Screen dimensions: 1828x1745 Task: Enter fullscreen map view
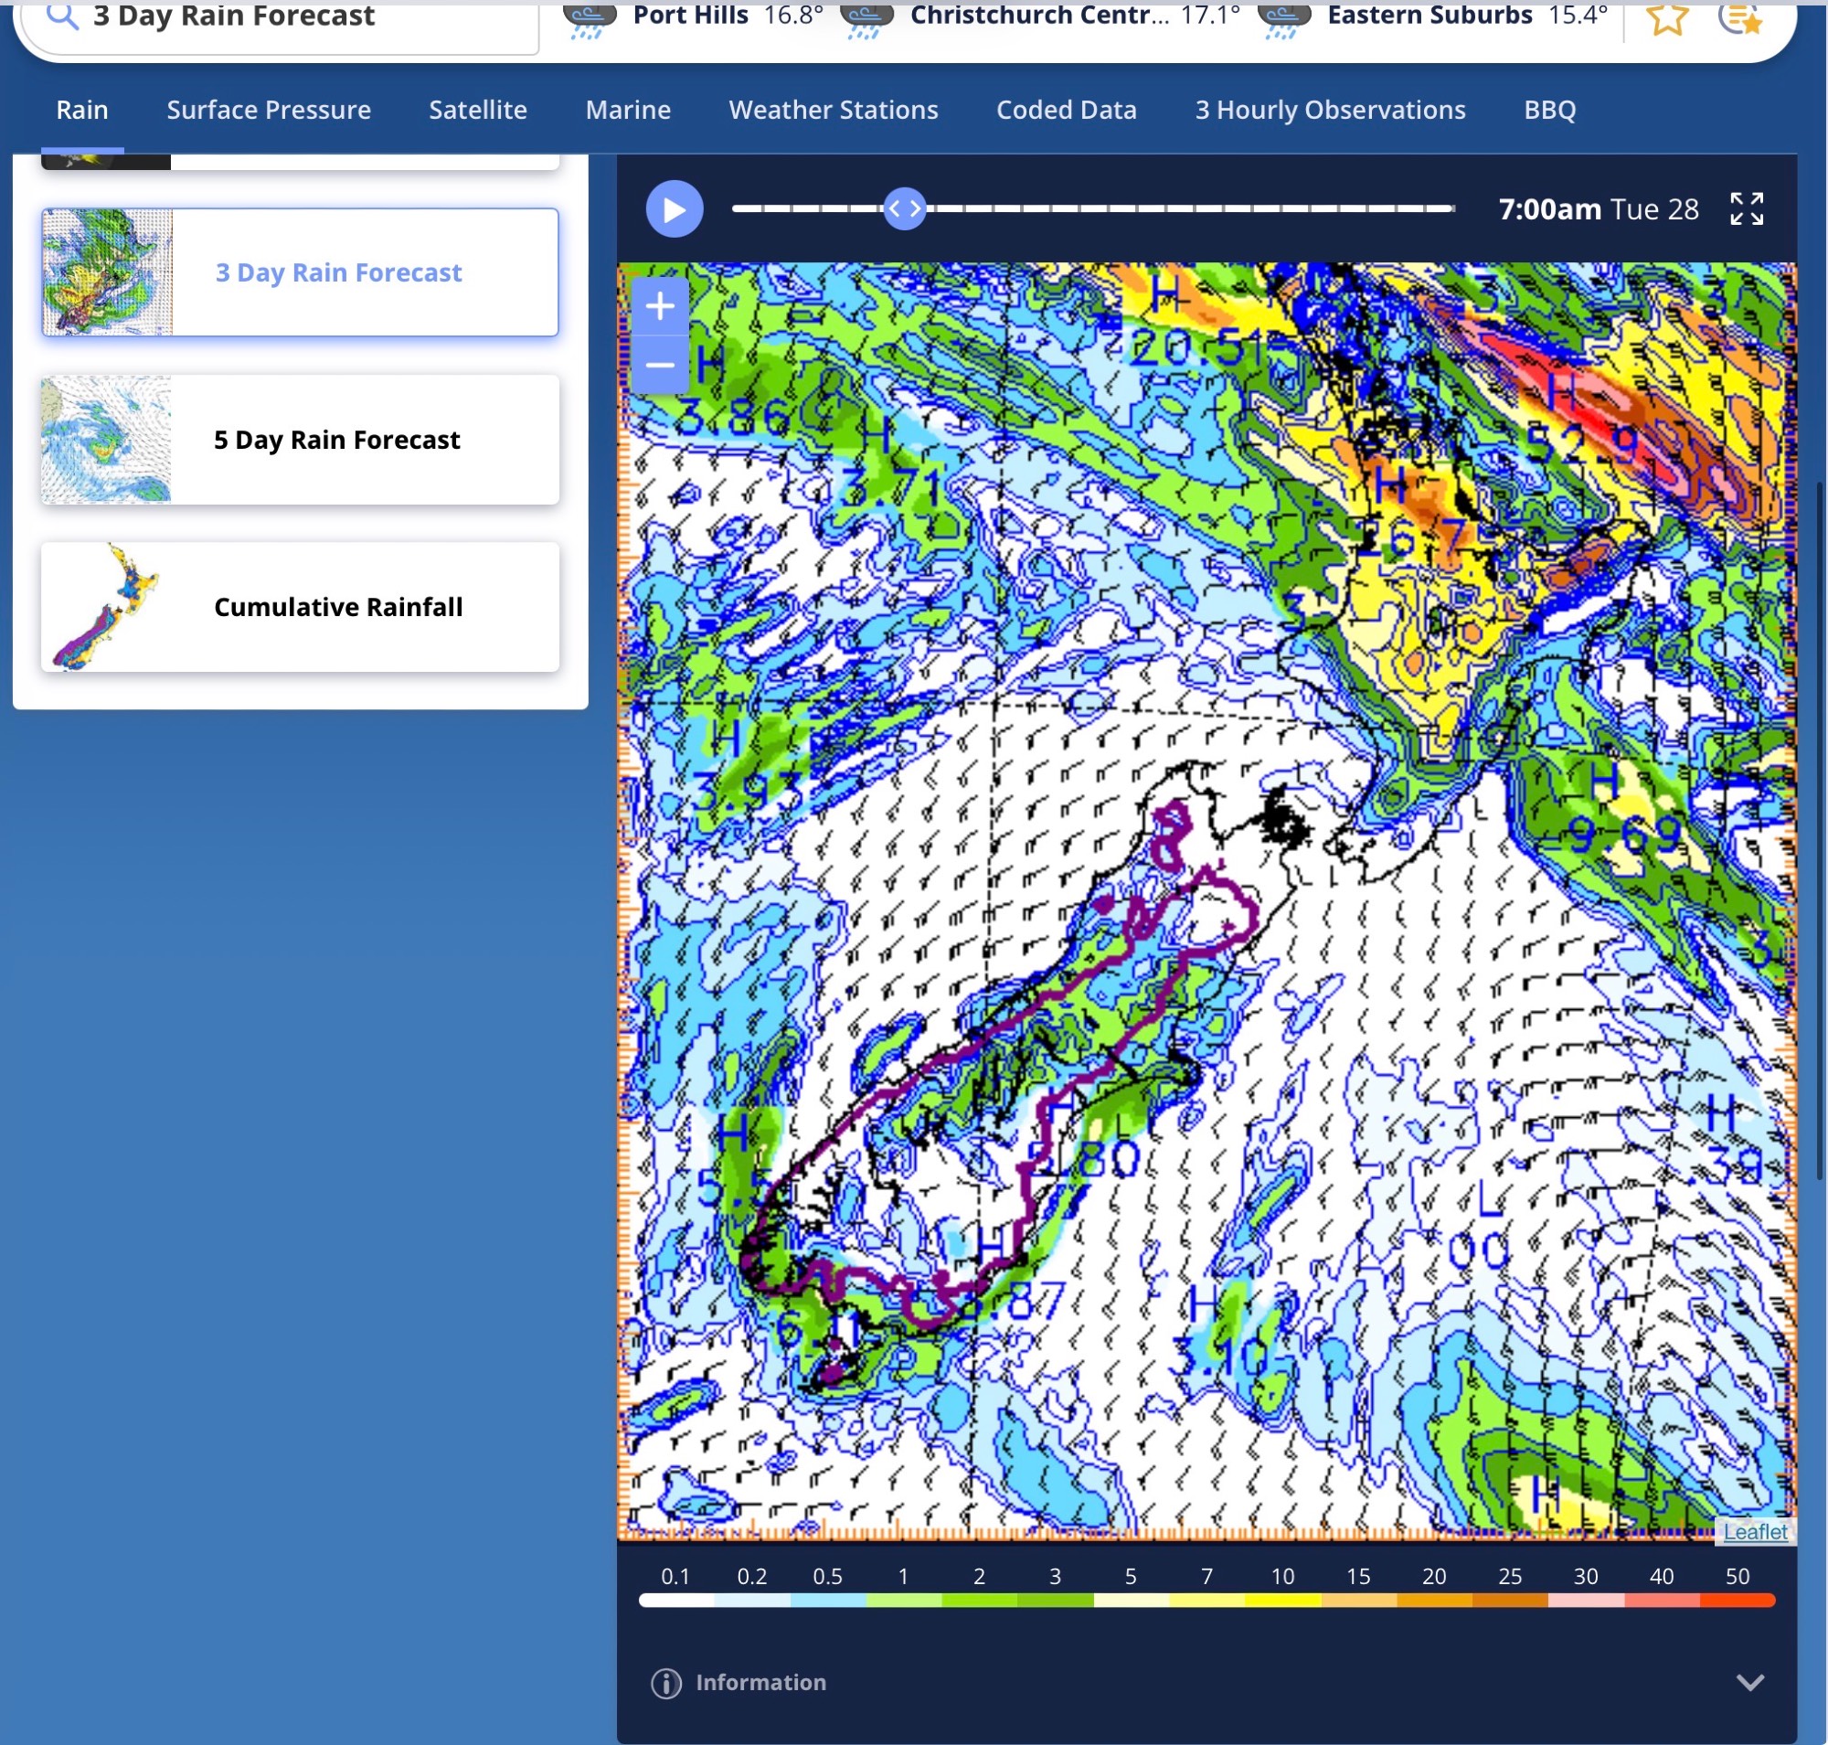coord(1746,209)
